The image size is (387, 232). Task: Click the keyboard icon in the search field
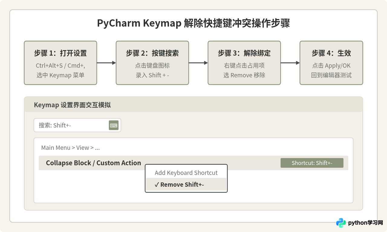(x=114, y=125)
